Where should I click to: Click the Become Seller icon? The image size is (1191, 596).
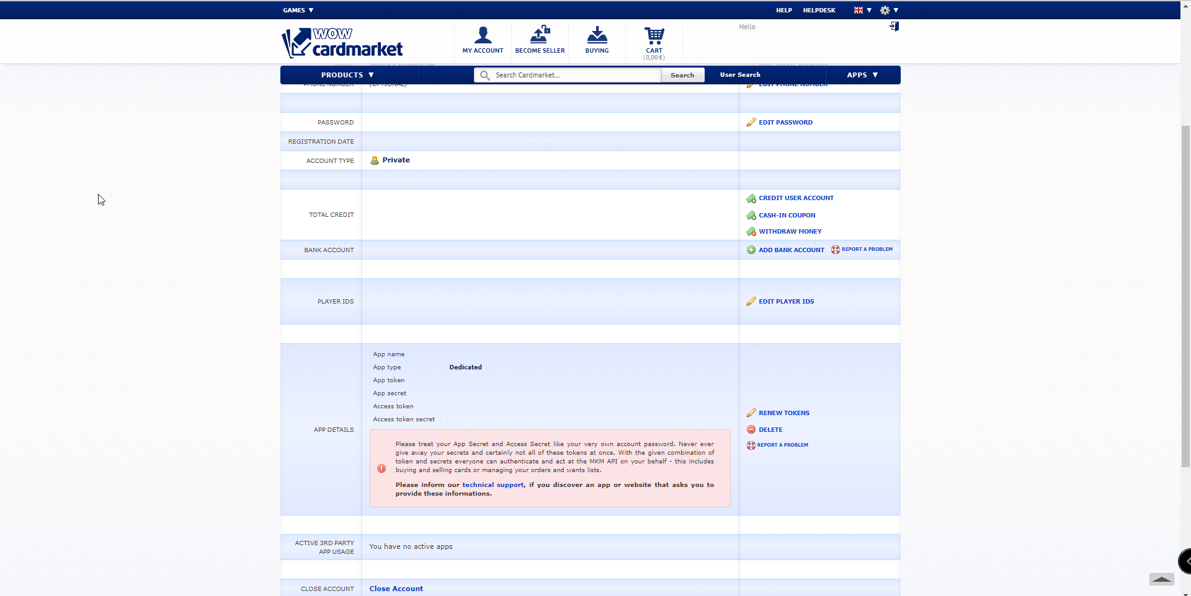(x=540, y=35)
